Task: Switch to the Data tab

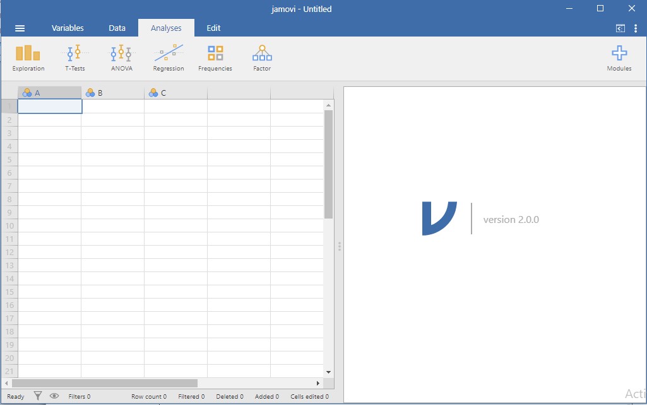Action: (117, 28)
